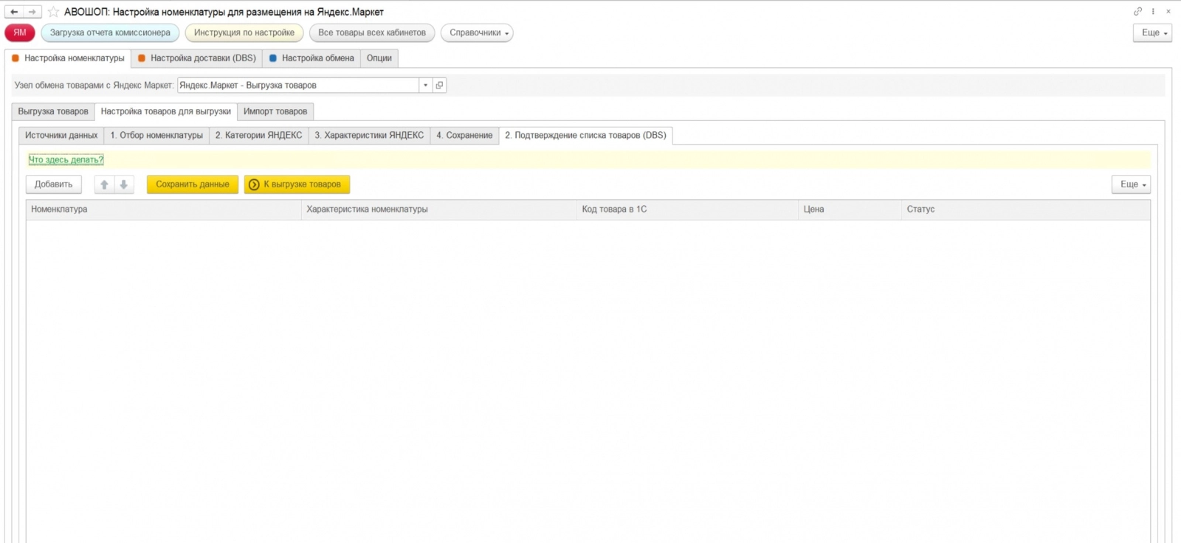Click Сохранить данные button
Screen dimensions: 1181x543
[x=193, y=184]
